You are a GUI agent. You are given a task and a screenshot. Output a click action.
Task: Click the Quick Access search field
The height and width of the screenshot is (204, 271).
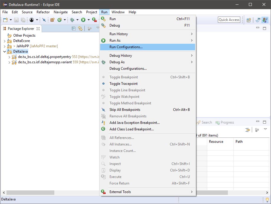click(229, 20)
